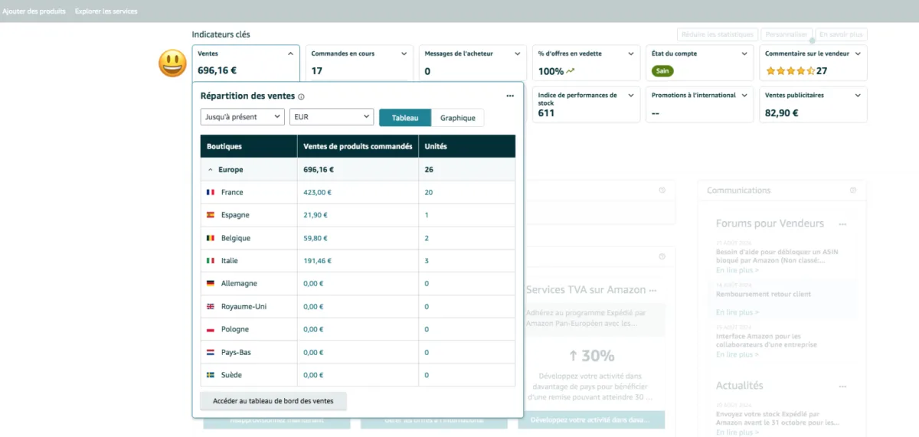Click Réduire les statistiques button
919x437 pixels.
(x=718, y=34)
